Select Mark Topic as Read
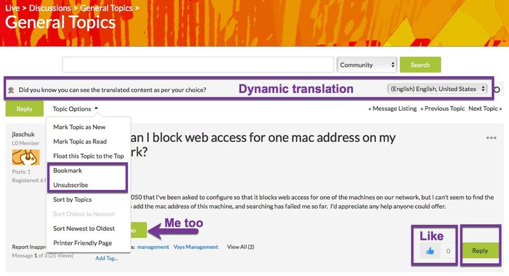Image resolution: width=509 pixels, height=276 pixels. [x=80, y=141]
